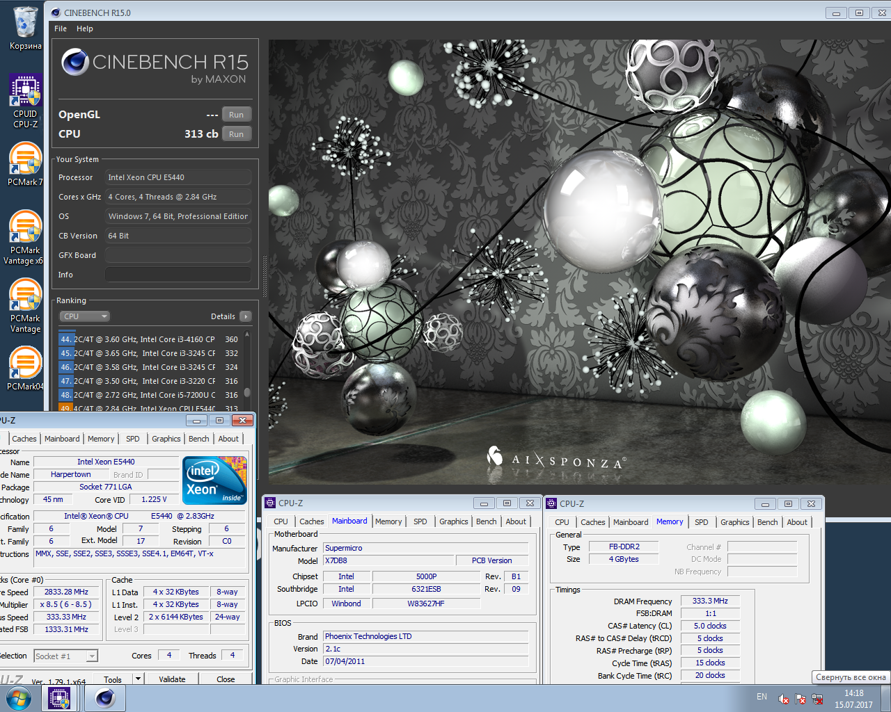Click the Details arrow in Ranking
Image resolution: width=891 pixels, height=712 pixels.
point(245,316)
